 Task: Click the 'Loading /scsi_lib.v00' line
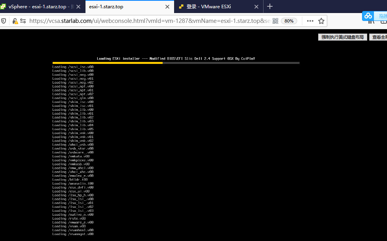tap(73, 71)
